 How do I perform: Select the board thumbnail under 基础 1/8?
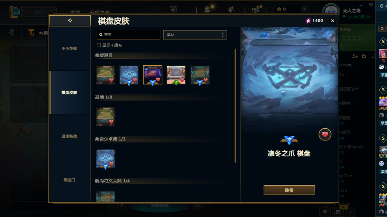tap(105, 116)
